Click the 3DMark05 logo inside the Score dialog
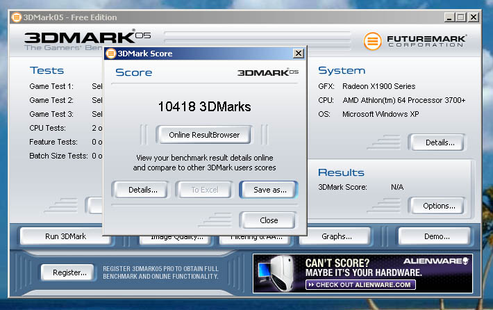The height and width of the screenshot is (310, 493). pos(267,72)
